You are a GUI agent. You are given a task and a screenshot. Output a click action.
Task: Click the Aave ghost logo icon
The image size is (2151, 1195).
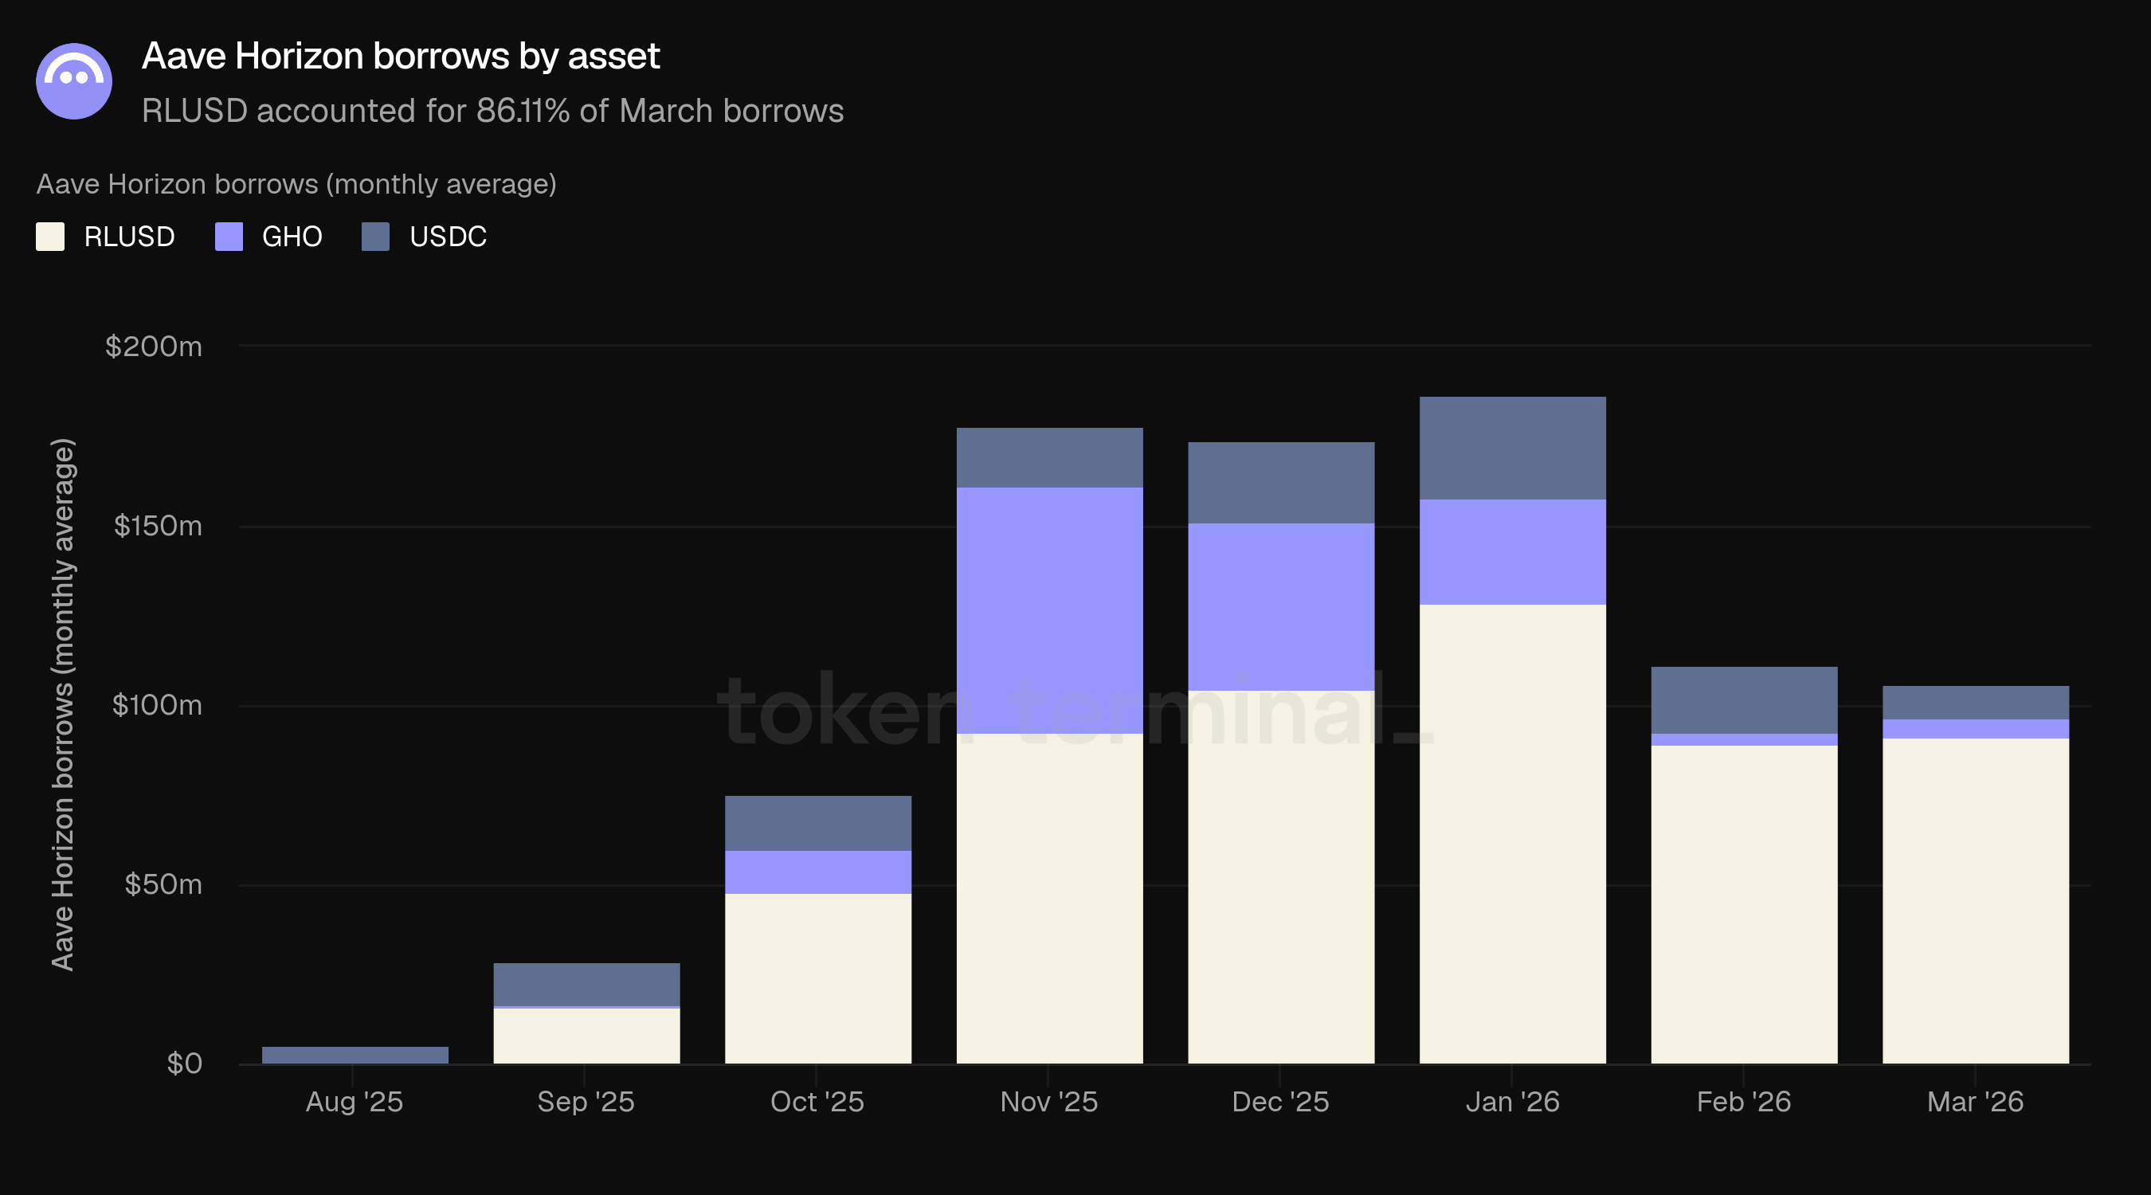73,81
